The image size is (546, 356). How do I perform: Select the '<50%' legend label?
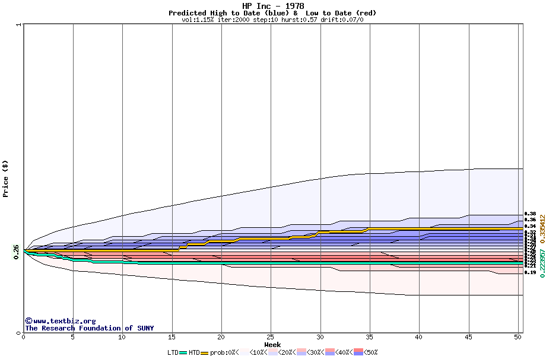point(371,352)
